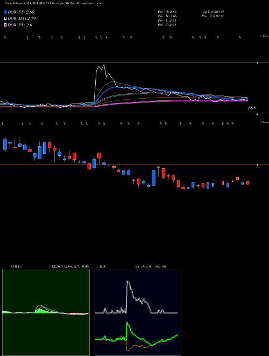This screenshot has width=269, height=356.
Task: Click the Lows label at right edge
Action: pyautogui.click(x=264, y=122)
